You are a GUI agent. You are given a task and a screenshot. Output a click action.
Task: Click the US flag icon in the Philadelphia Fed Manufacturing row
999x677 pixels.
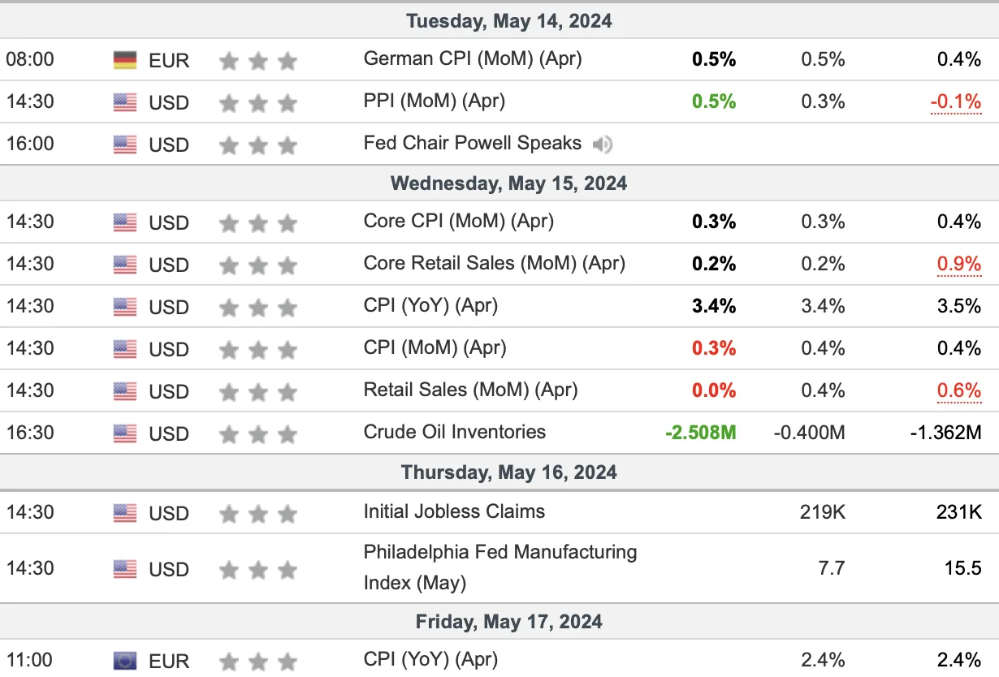coord(125,569)
